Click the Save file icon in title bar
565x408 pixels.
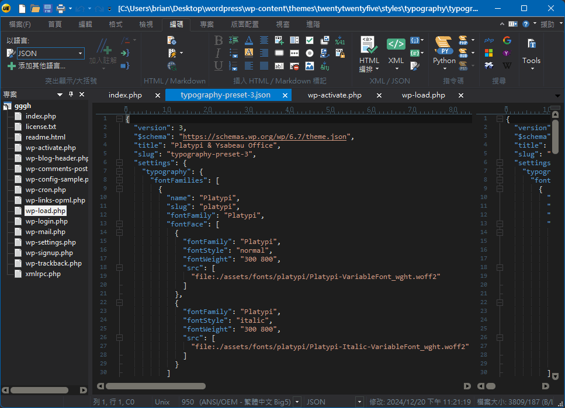(47, 9)
